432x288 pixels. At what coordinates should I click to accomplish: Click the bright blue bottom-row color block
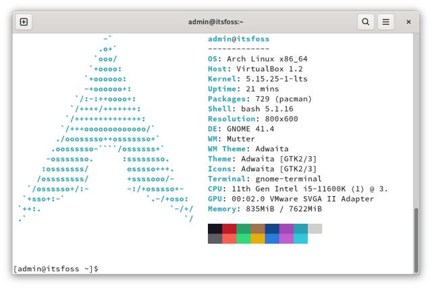coord(272,239)
